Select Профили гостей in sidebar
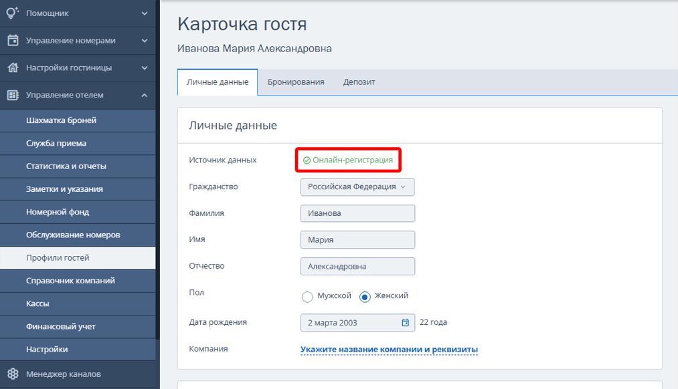678x389 pixels. [x=78, y=258]
